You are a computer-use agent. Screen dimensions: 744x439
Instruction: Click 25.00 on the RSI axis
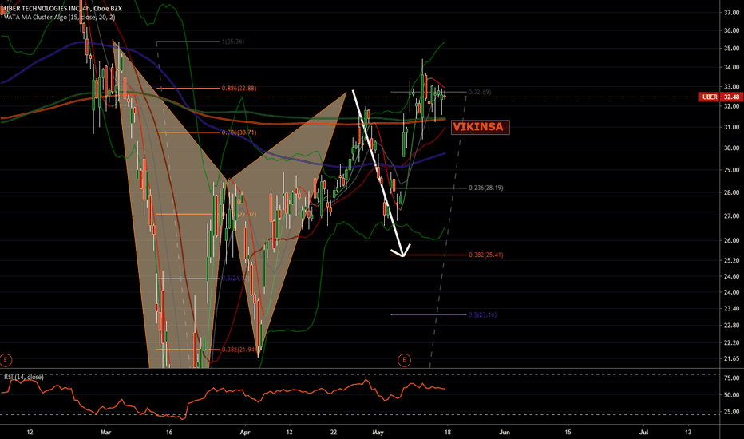pos(732,412)
